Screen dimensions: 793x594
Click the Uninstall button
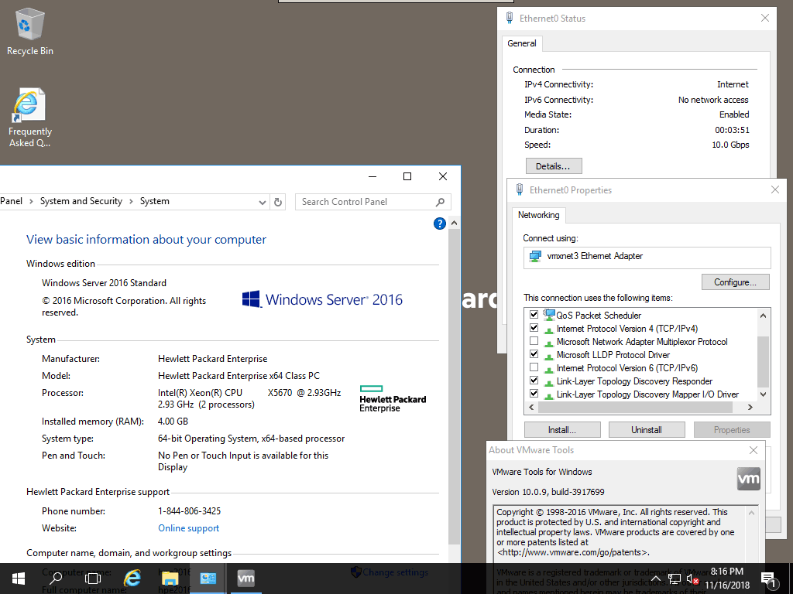[647, 430]
